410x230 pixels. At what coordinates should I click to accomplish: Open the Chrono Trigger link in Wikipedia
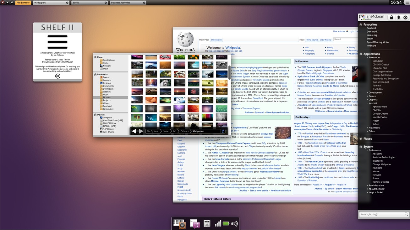(x=242, y=74)
